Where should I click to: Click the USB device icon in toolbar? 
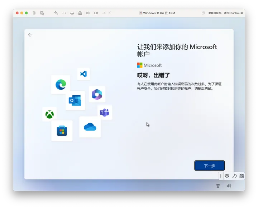[104, 13]
